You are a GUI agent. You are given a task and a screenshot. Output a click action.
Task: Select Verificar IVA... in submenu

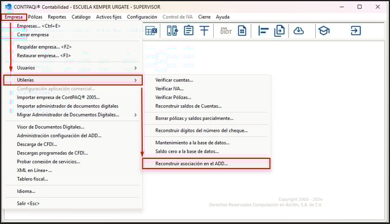(207, 89)
